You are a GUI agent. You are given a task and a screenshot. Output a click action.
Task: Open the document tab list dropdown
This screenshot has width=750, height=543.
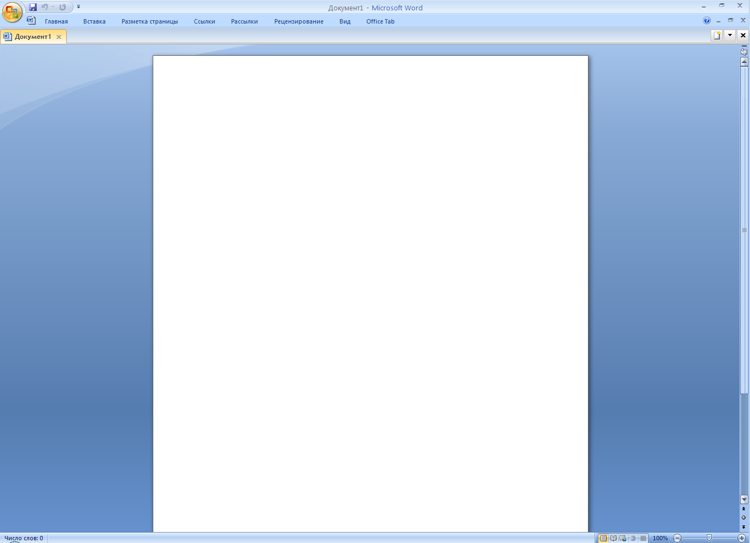pyautogui.click(x=730, y=36)
